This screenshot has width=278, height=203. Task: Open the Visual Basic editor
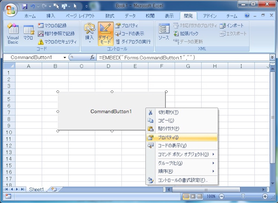pyautogui.click(x=13, y=34)
